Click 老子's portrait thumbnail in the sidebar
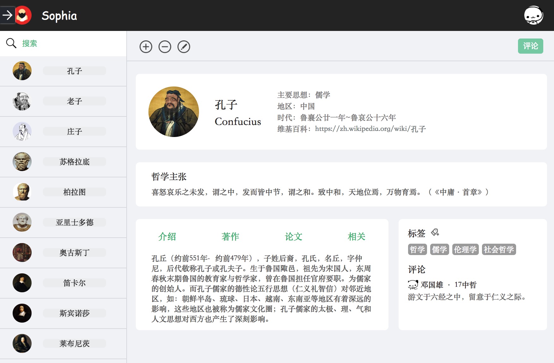Viewport: 554px width, 363px height. 22,101
